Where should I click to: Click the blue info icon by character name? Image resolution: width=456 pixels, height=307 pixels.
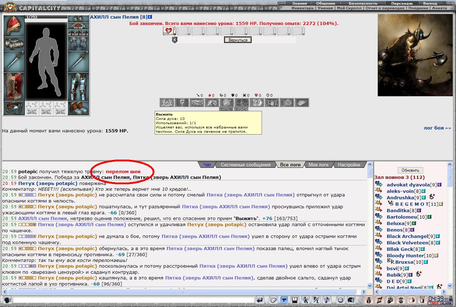coord(150,17)
